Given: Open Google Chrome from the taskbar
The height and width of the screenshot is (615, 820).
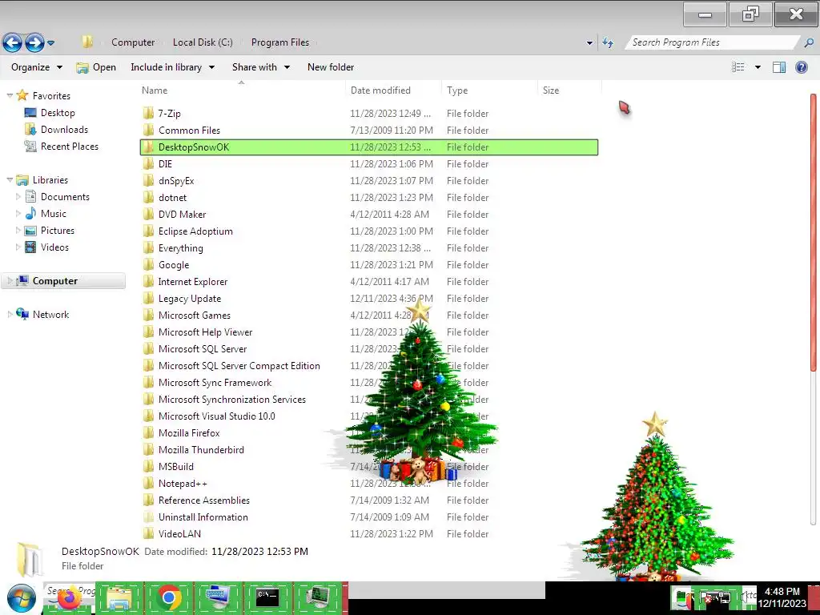Looking at the screenshot, I should coord(168,597).
